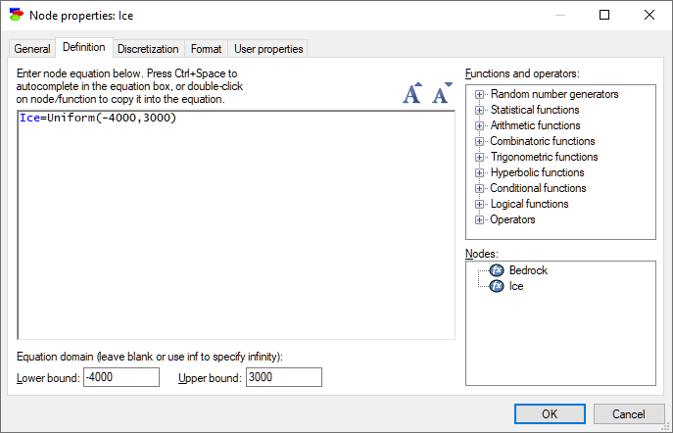Click the window resize grip at corner
Viewport: 673px width, 433px height.
tap(666, 426)
